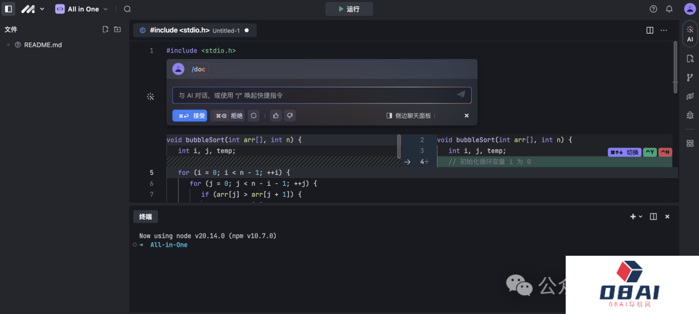Open the notifications bell
The width and height of the screenshot is (699, 314).
[x=669, y=9]
